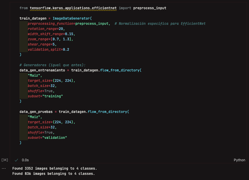Click the underlined tensorflow.keras.applications.efficientnet import path
Screen dimensions: 249x180
73,8
